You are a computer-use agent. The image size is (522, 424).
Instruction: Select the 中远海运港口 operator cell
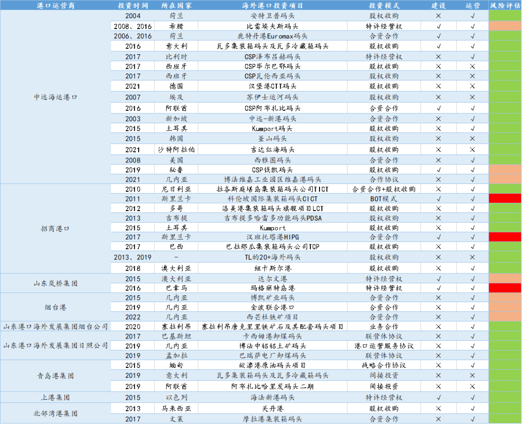pos(56,97)
